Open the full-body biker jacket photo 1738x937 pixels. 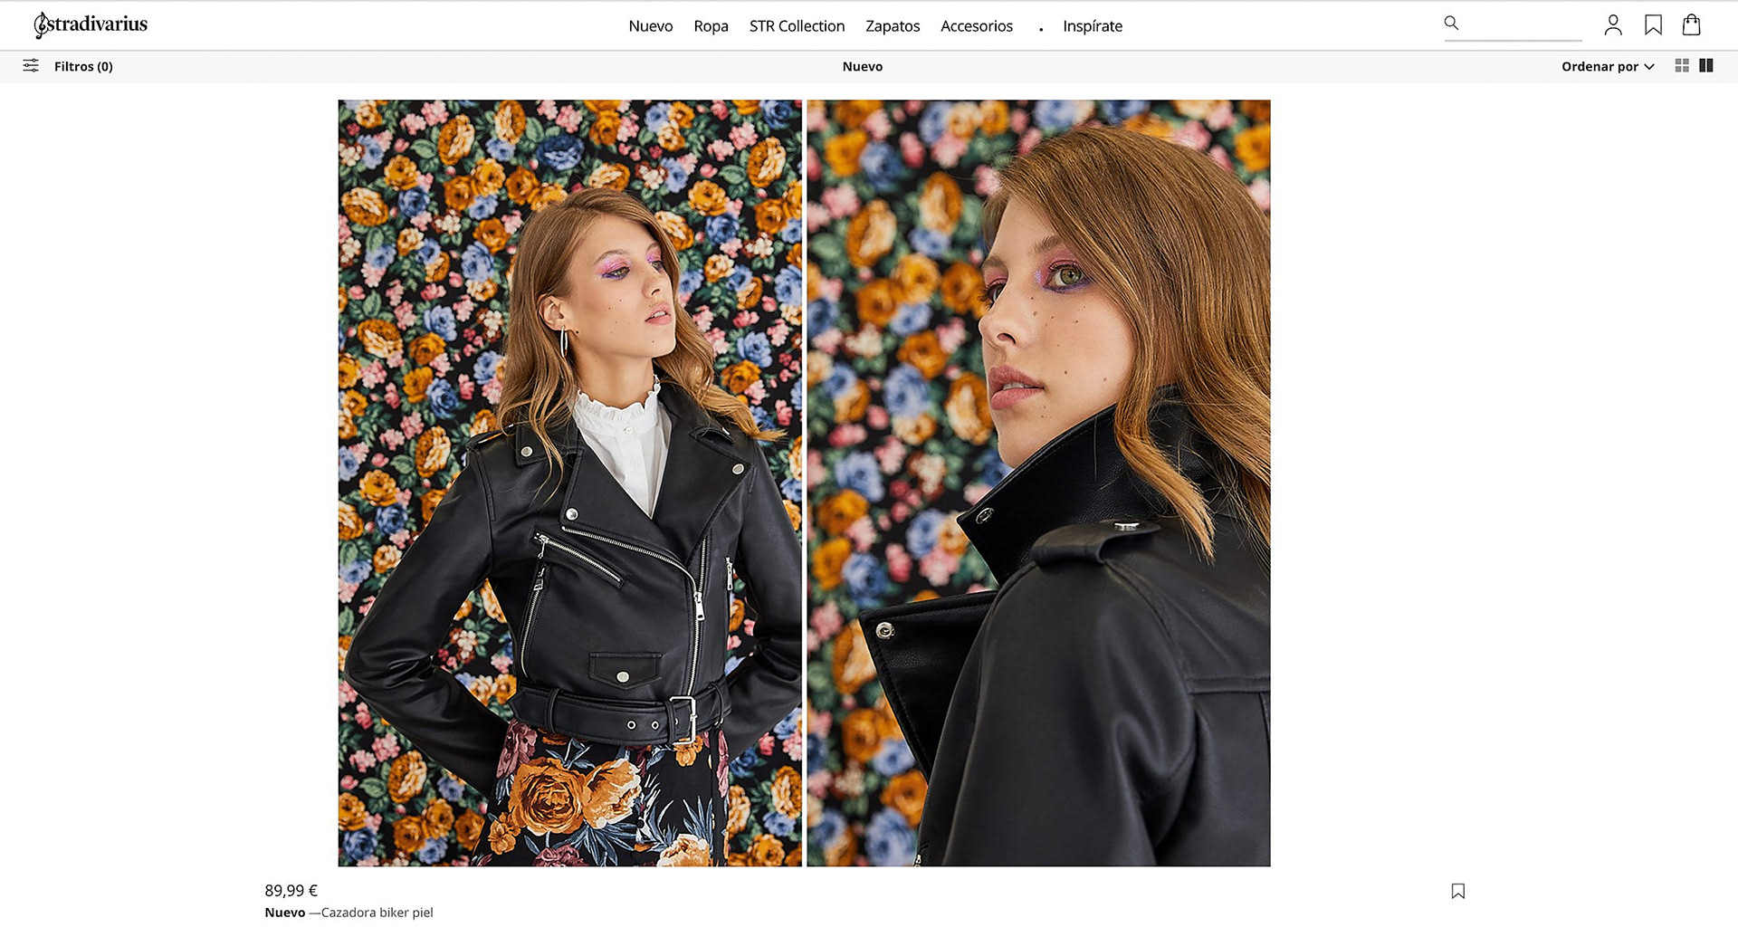[569, 483]
